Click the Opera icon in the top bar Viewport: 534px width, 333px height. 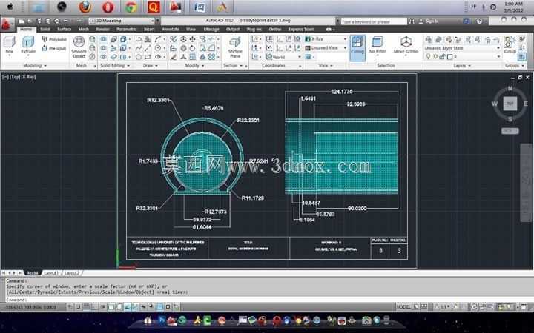108,7
